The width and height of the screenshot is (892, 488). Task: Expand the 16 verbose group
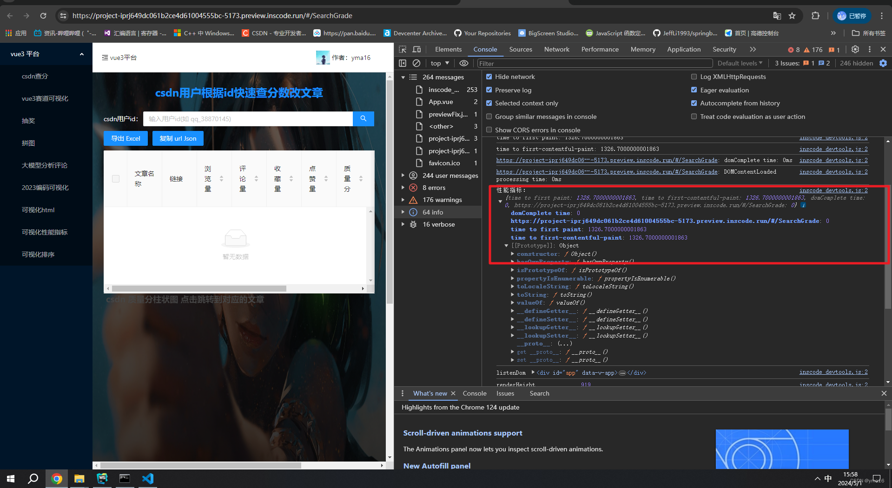pyautogui.click(x=403, y=224)
